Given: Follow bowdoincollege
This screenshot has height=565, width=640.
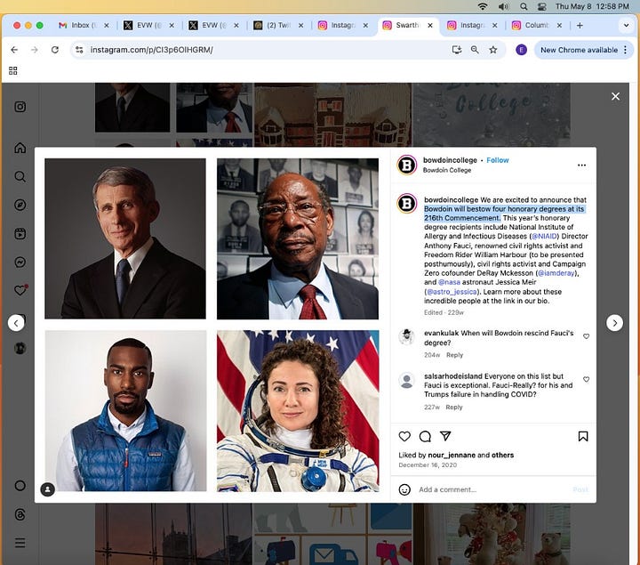Looking at the screenshot, I should click(498, 160).
